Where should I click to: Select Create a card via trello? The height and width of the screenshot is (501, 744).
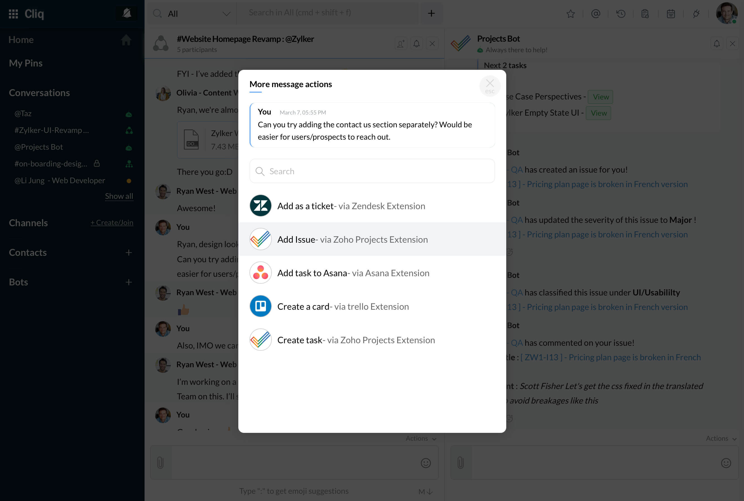click(372, 306)
